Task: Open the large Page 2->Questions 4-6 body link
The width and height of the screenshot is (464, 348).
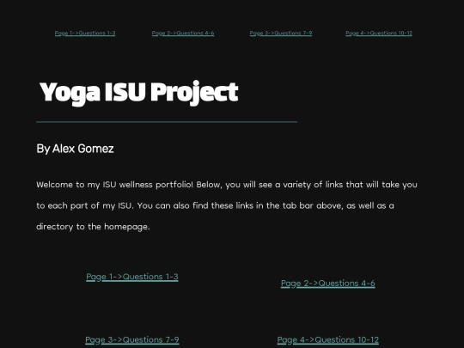Action: 328,284
